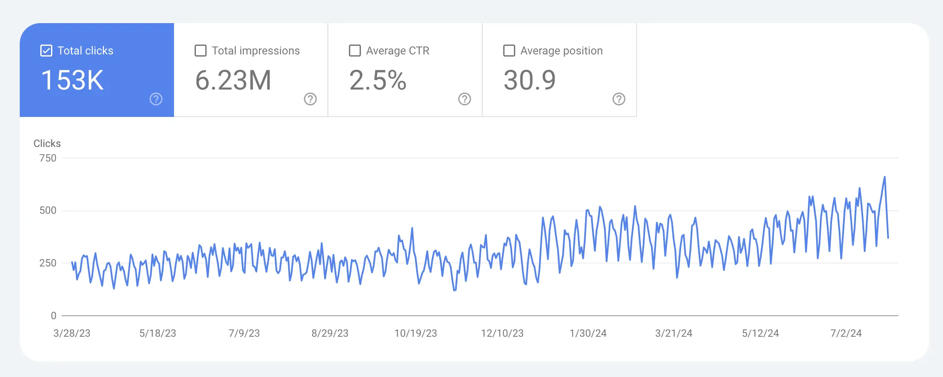This screenshot has height=377, width=943.
Task: Click the 6.23M impressions value
Action: 233,80
